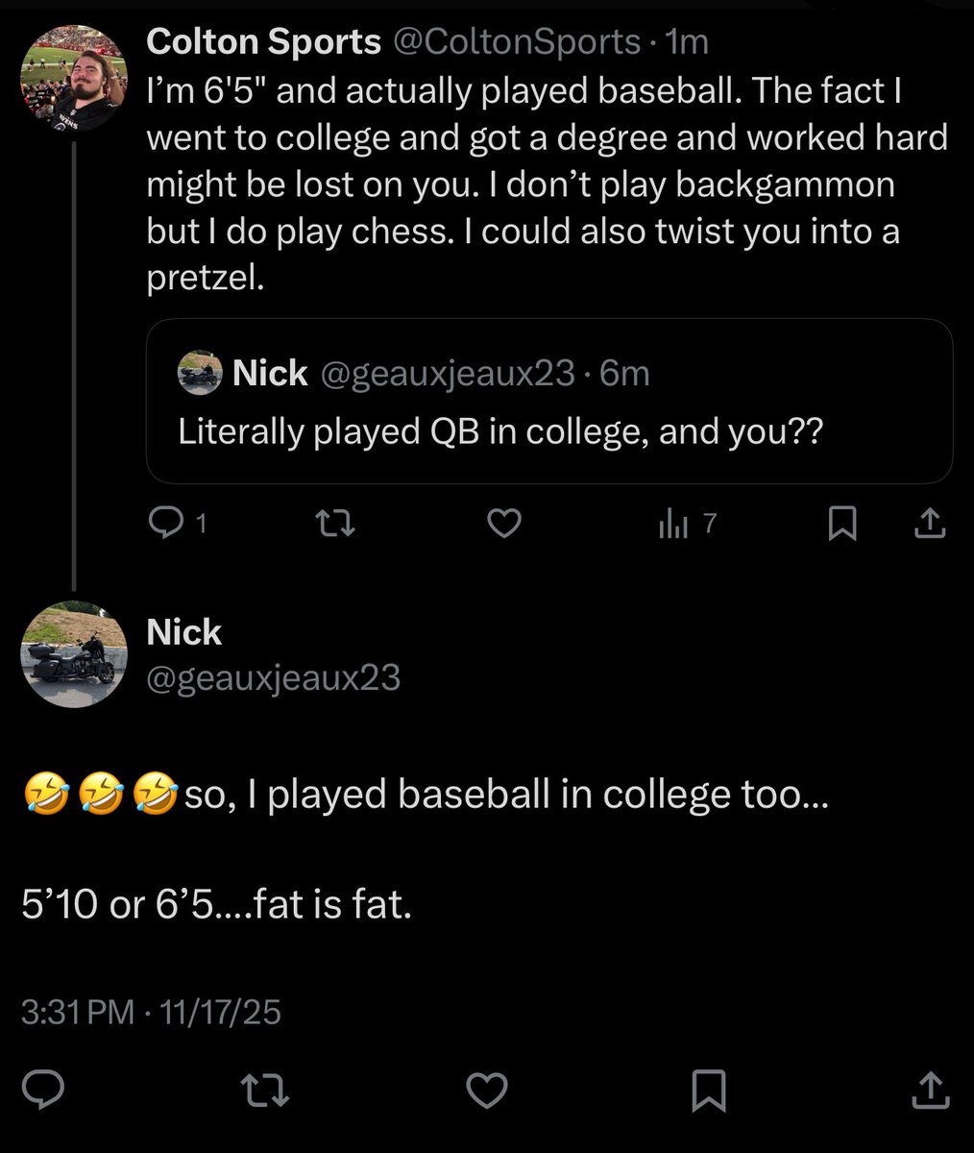
Task: Like Nick's main tweet
Action: (x=487, y=1090)
